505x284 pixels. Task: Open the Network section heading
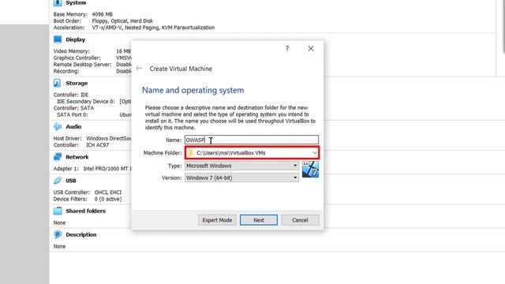point(77,157)
